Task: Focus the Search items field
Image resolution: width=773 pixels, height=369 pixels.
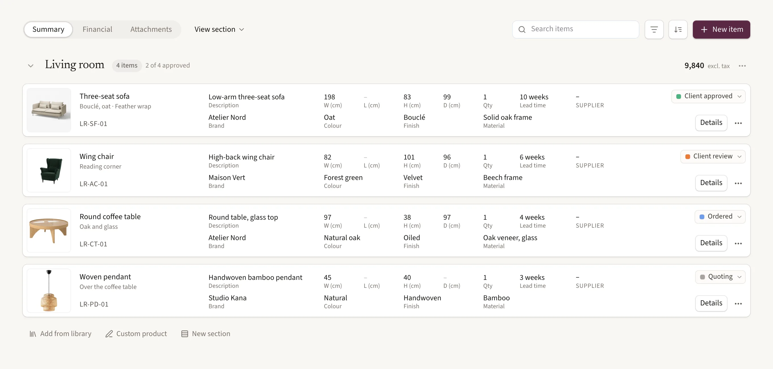Action: 575,29
